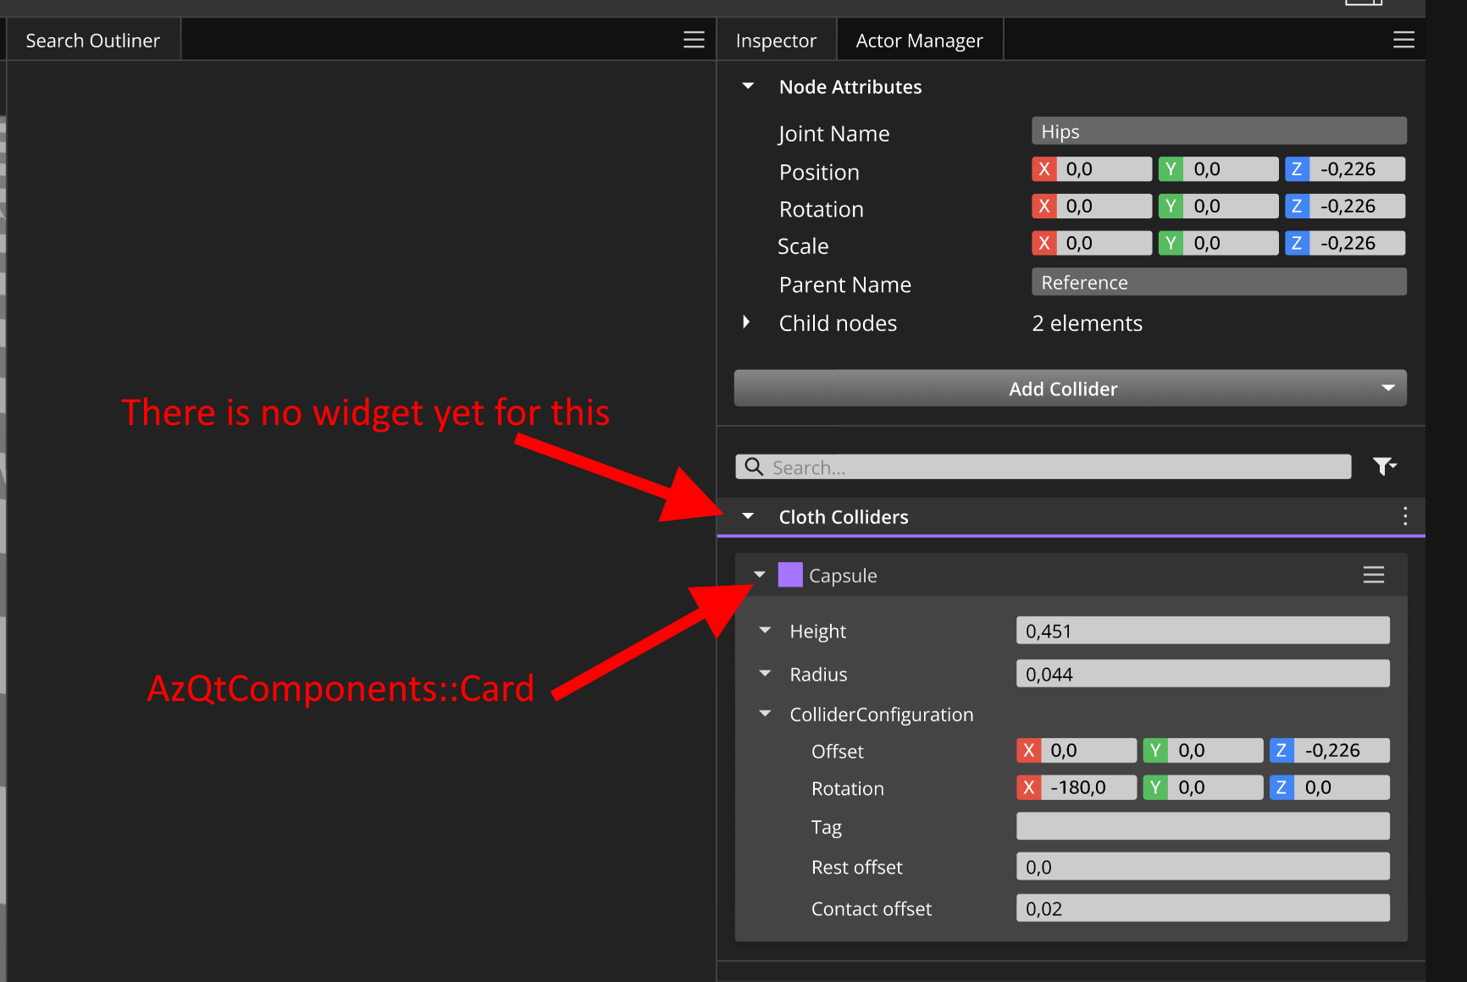This screenshot has height=982, width=1467.
Task: Click the hamburger menu in Search Outliner header
Action: pyautogui.click(x=694, y=39)
